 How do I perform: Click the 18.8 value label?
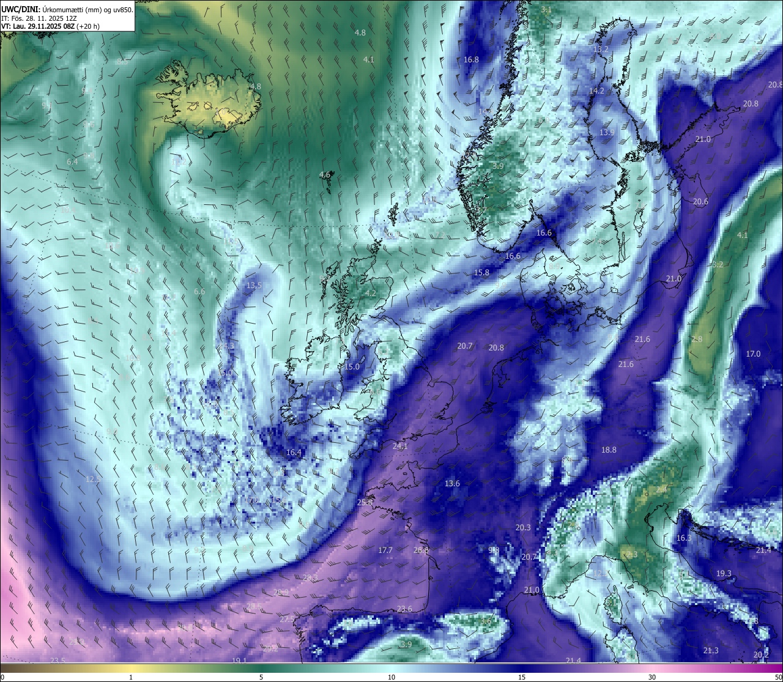click(x=609, y=450)
